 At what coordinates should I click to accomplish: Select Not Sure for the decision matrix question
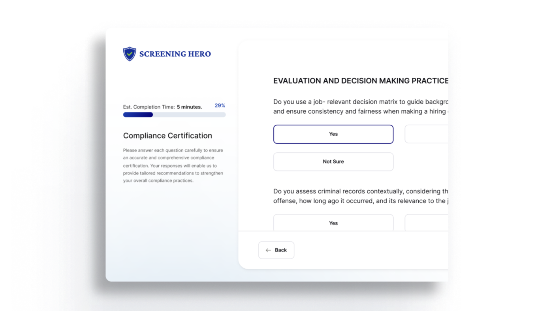(x=333, y=162)
